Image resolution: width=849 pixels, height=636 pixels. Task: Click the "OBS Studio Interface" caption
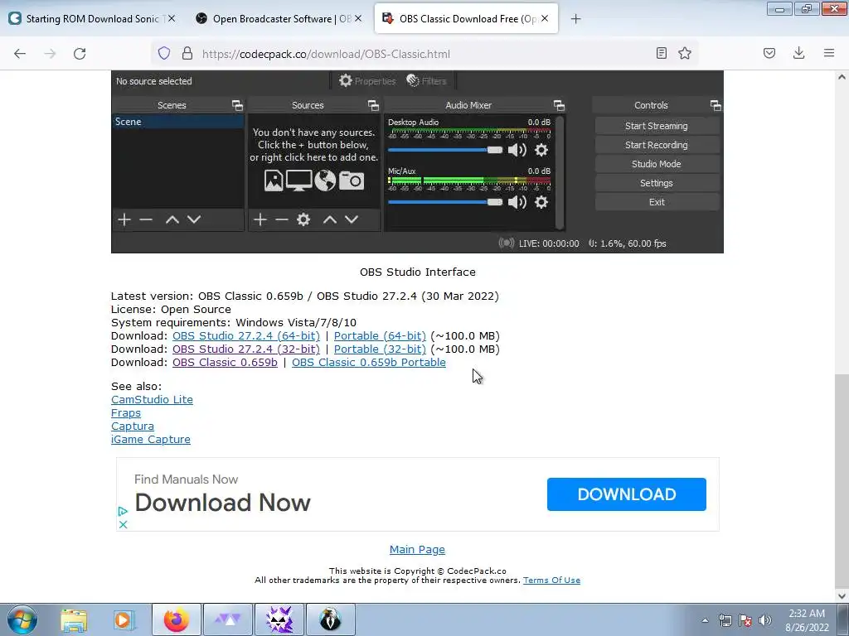tap(418, 272)
